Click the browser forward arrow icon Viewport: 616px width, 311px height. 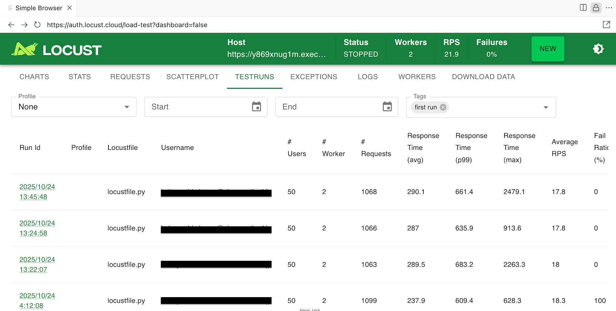(x=24, y=25)
